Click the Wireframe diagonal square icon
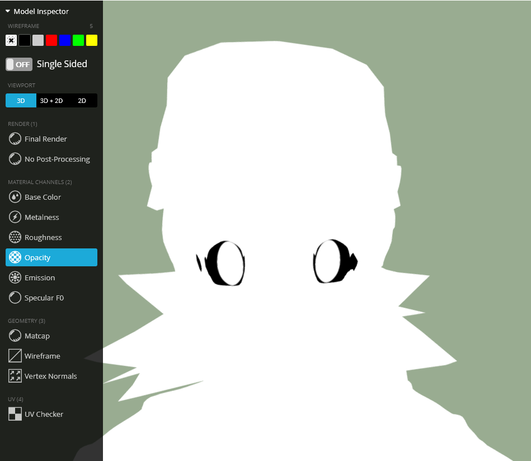Viewport: 531px width, 461px height. pos(15,356)
